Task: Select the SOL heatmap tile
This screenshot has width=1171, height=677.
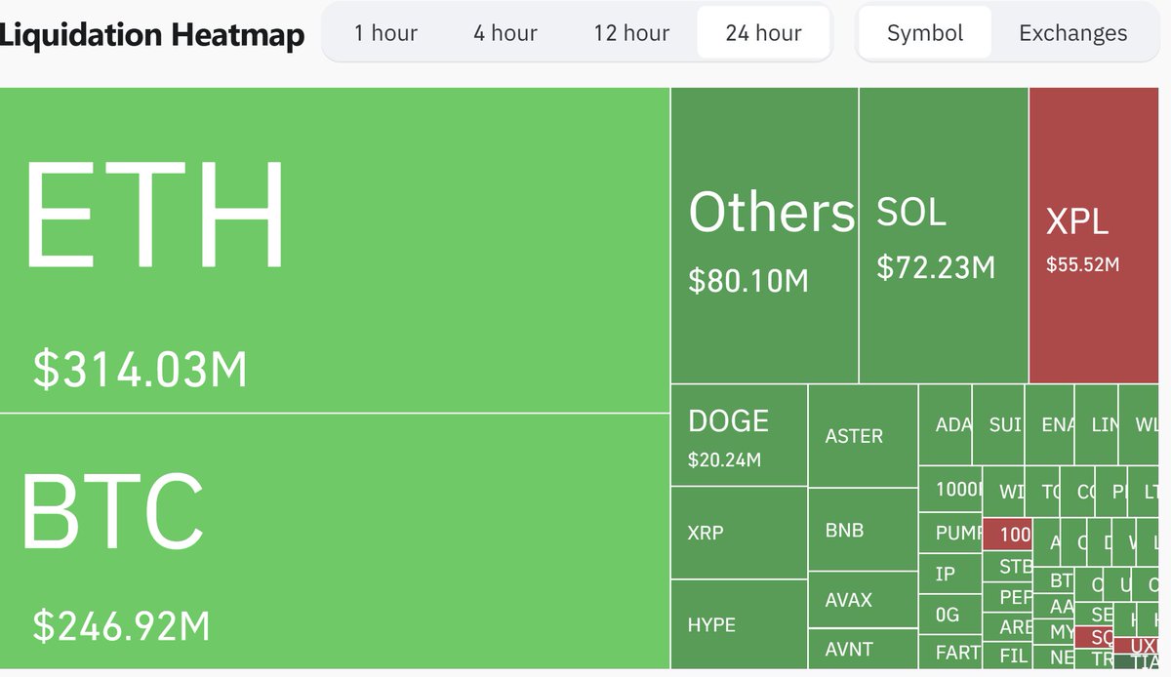Action: tap(944, 235)
